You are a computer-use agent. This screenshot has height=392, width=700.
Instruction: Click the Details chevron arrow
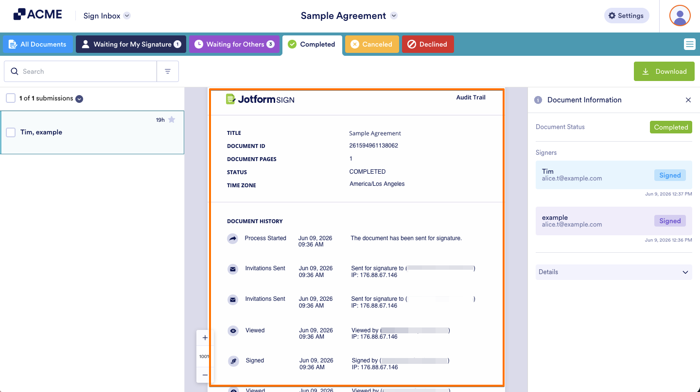tap(685, 272)
